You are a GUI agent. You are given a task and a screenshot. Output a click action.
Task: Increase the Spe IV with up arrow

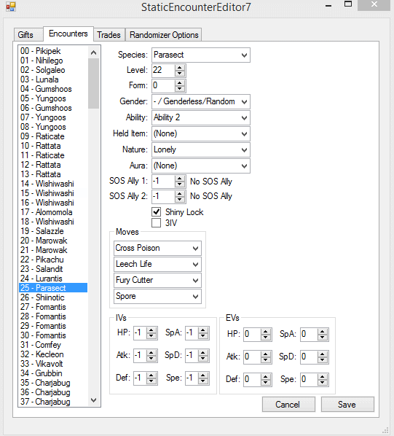tap(203, 375)
